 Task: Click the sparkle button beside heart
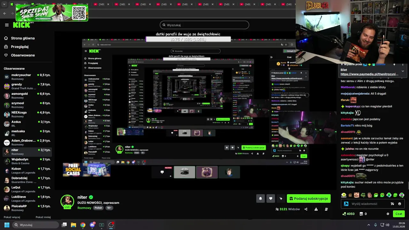(281, 198)
